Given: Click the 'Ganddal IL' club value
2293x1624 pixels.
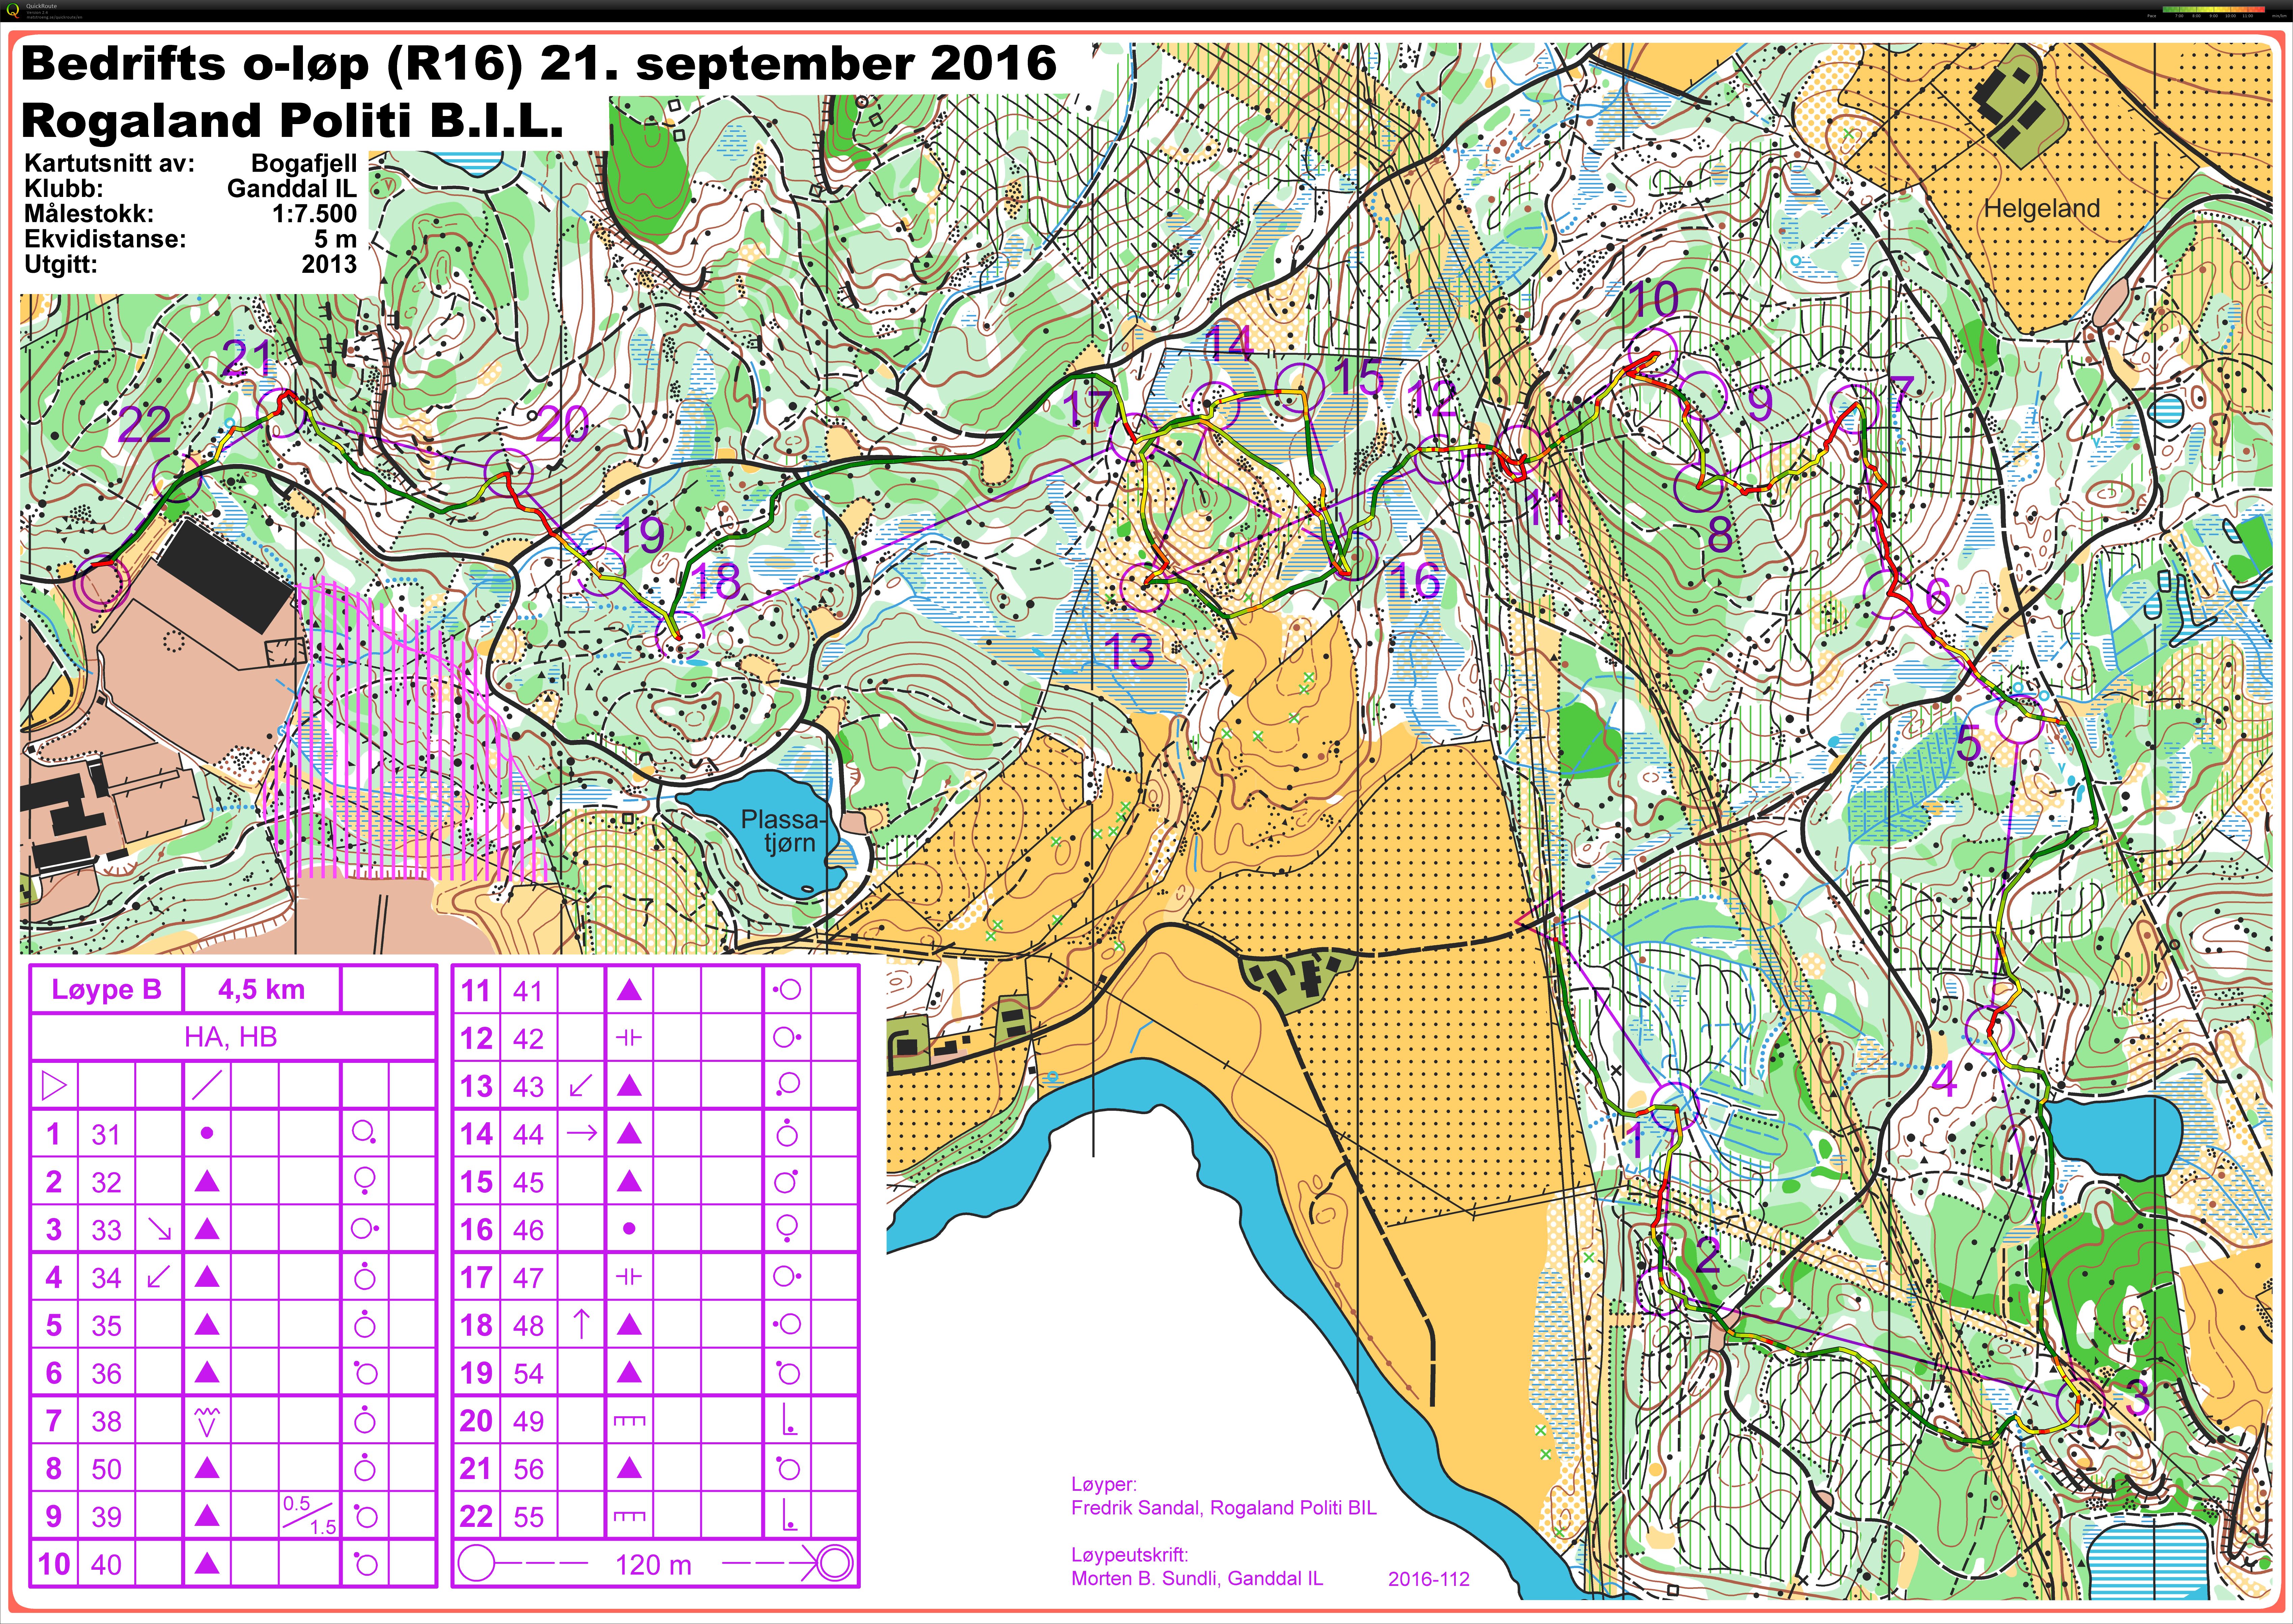Looking at the screenshot, I should tap(292, 188).
